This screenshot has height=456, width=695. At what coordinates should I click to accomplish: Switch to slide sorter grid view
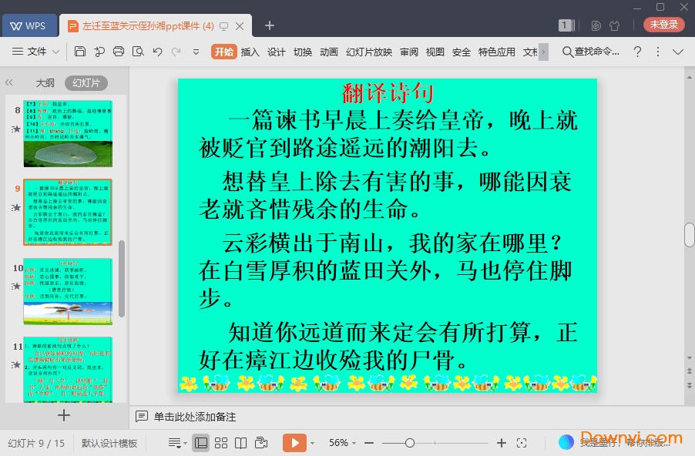pyautogui.click(x=221, y=443)
